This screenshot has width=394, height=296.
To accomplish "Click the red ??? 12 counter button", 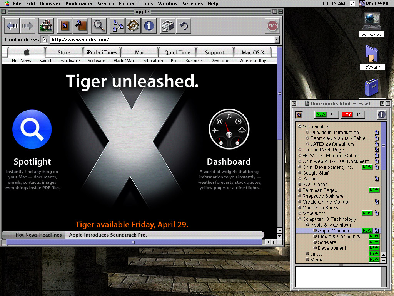I will point(352,114).
